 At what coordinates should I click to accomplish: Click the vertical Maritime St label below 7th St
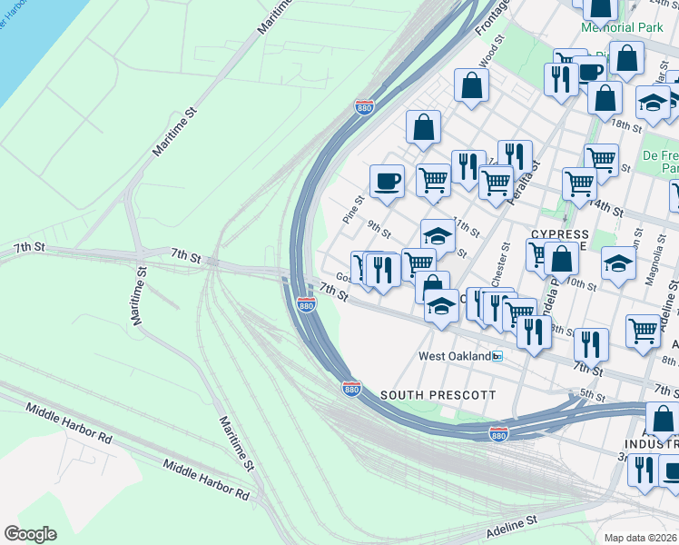(140, 296)
